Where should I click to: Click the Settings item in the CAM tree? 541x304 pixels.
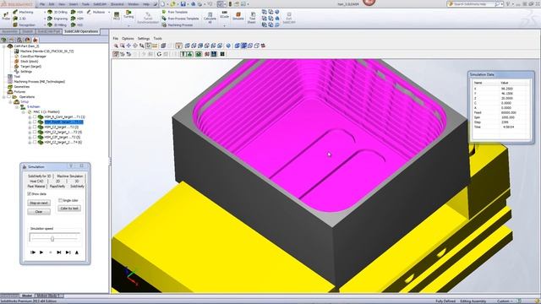(26, 71)
